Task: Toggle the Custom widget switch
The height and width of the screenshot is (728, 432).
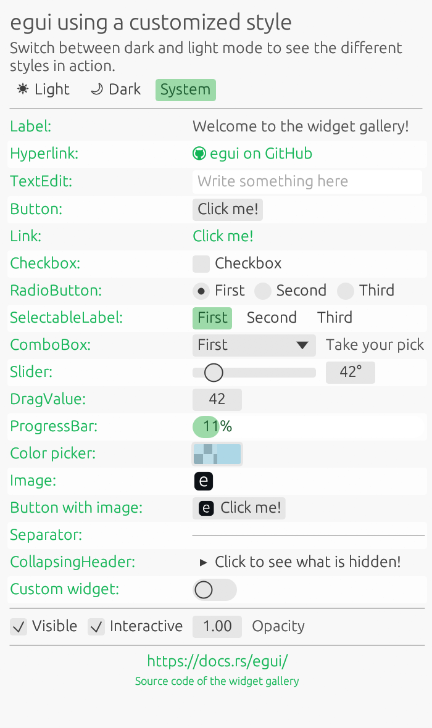Action: [214, 590]
